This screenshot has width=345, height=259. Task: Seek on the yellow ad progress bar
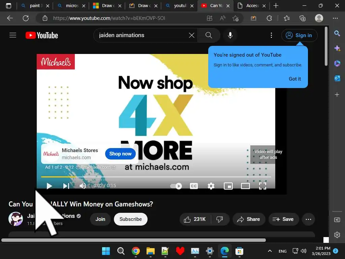(156, 177)
